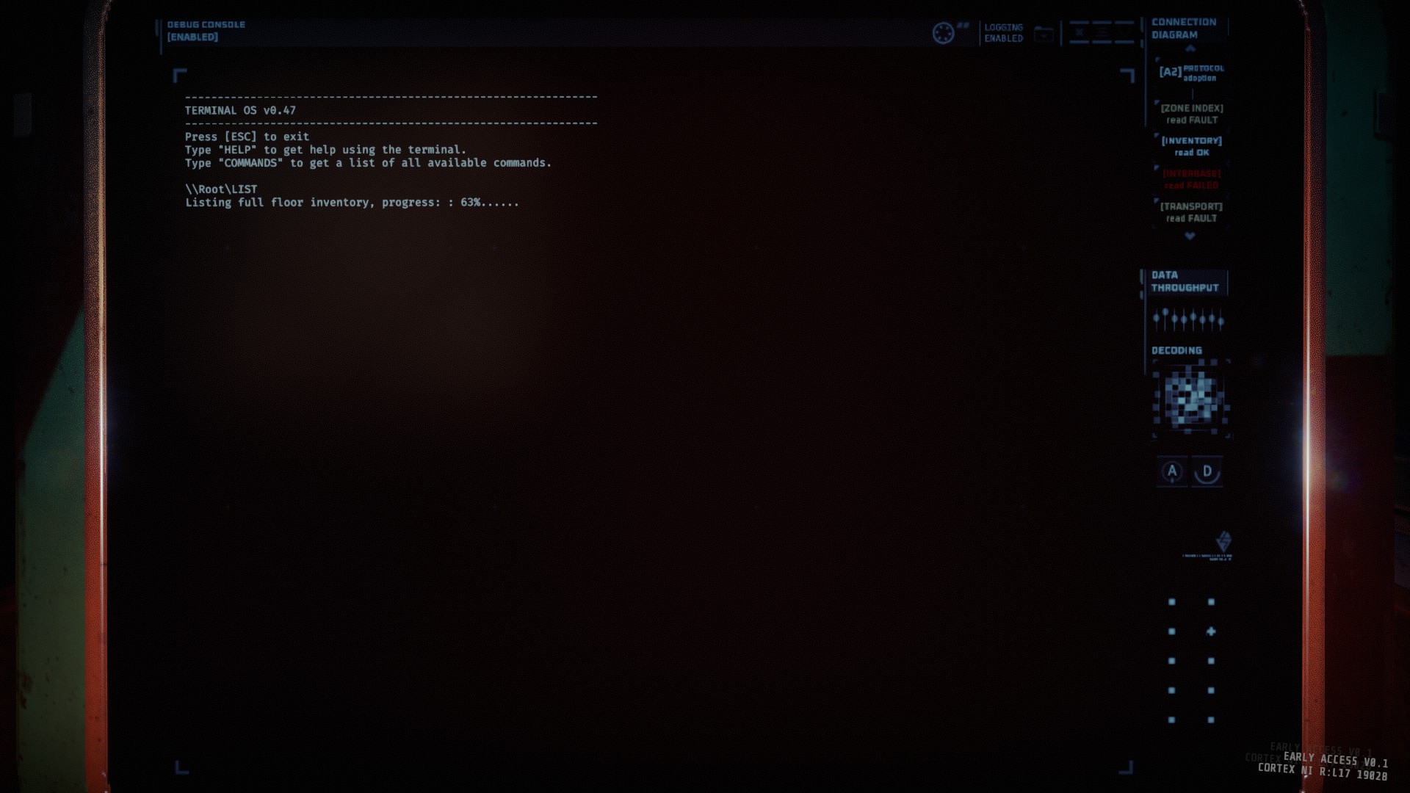This screenshot has height=793, width=1410.
Task: Click the plus marker in dot grid
Action: point(1211,631)
